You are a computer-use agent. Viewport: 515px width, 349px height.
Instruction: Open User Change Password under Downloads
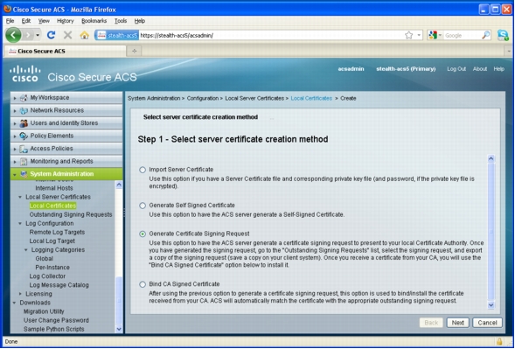coord(56,320)
